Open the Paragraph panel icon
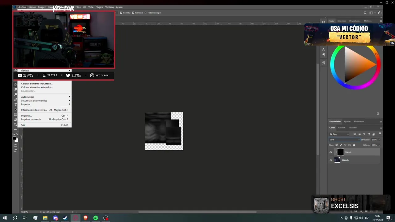Screen dimensions: 395x222 tap(323, 55)
